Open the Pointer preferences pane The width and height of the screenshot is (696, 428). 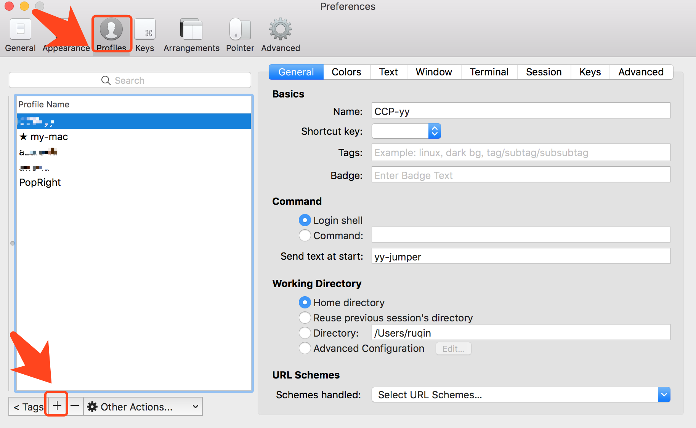pyautogui.click(x=240, y=34)
